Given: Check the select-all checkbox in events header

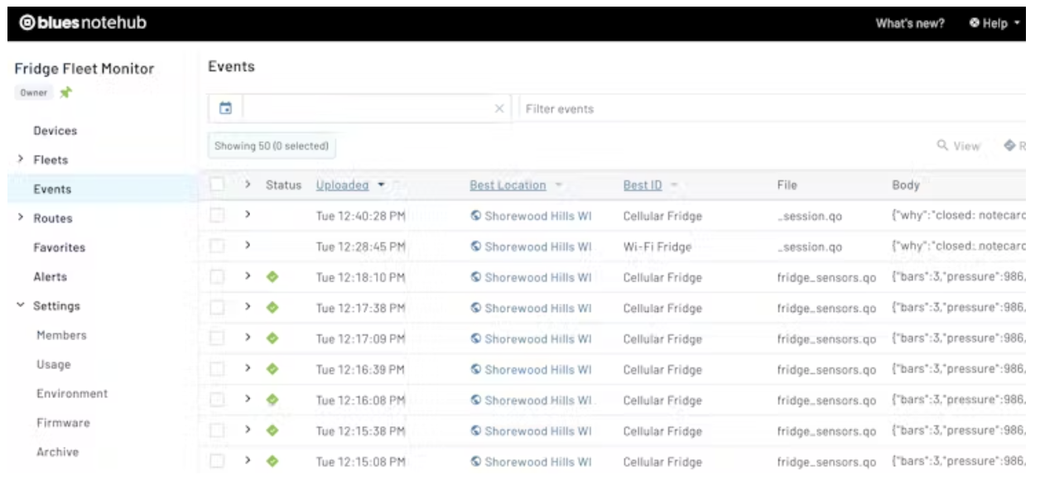Looking at the screenshot, I should click(216, 185).
